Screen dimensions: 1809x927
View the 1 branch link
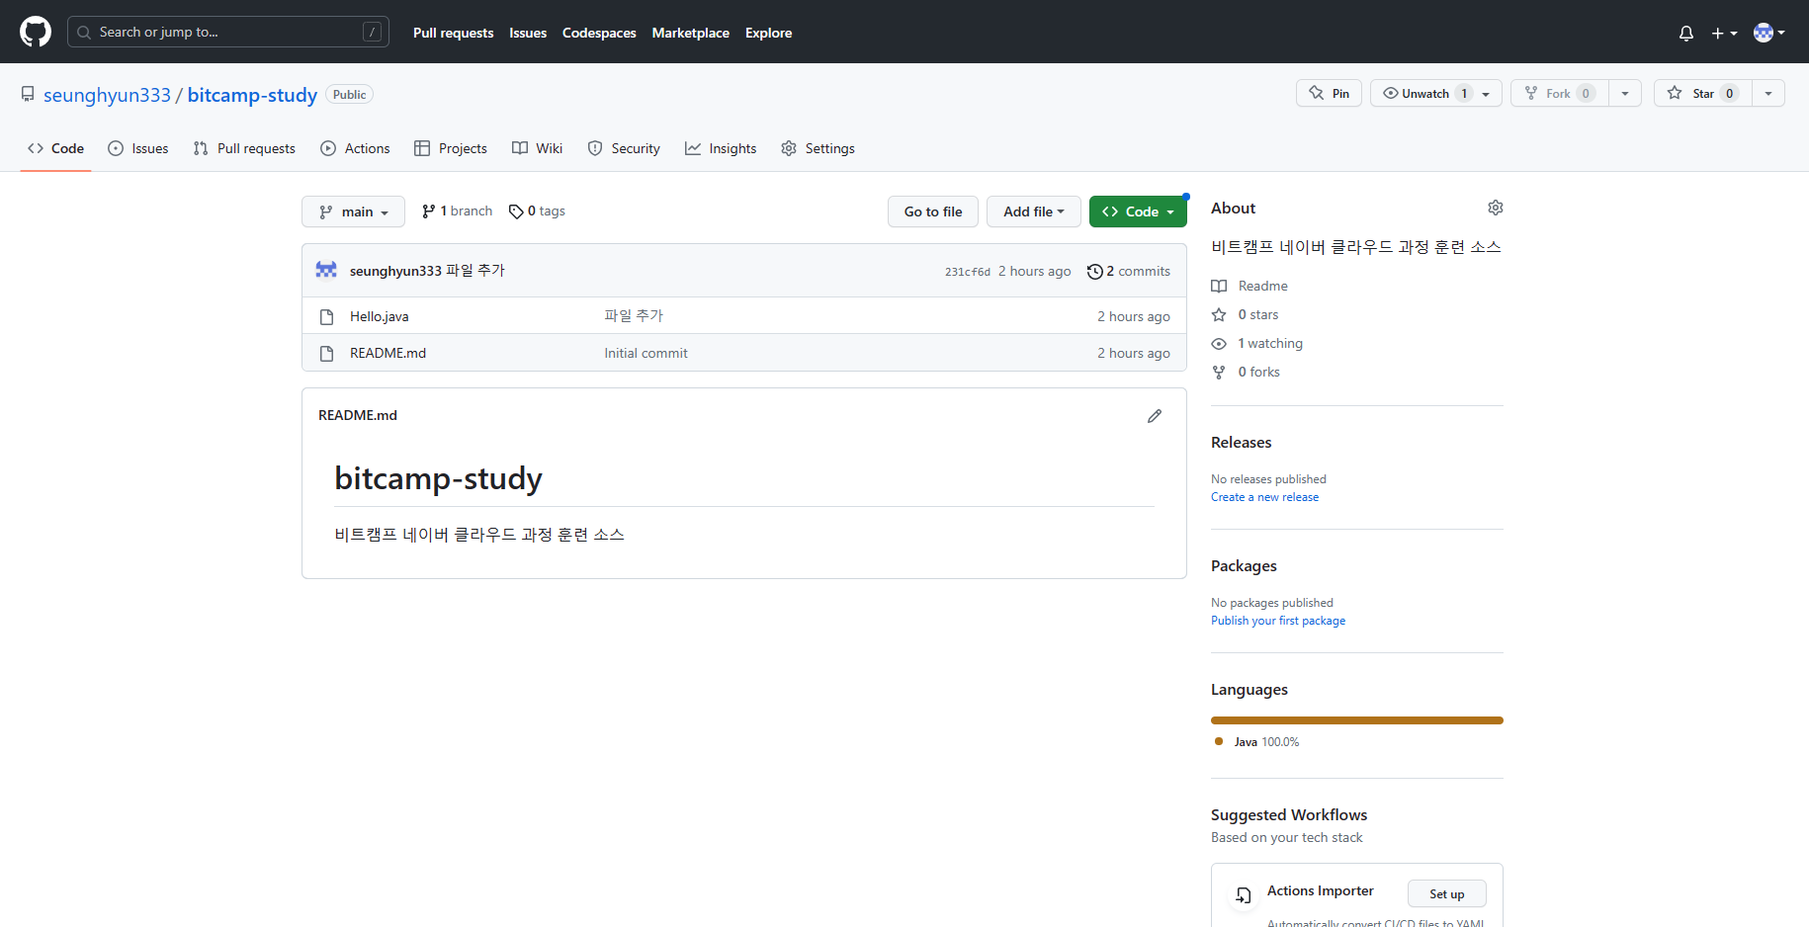(457, 211)
